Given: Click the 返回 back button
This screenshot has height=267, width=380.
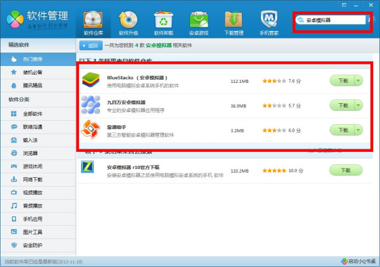Looking at the screenshot, I should click(x=91, y=46).
